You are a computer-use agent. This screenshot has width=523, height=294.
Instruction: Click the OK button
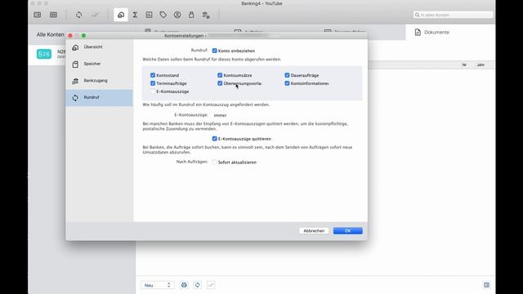348,230
